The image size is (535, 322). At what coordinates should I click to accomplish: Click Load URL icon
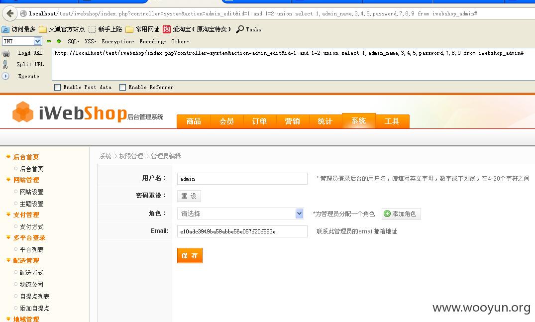[x=6, y=53]
